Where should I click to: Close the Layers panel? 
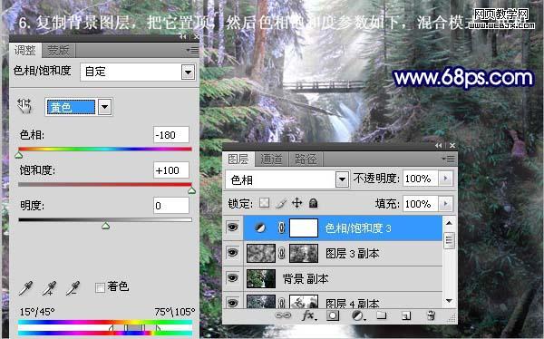coord(452,145)
